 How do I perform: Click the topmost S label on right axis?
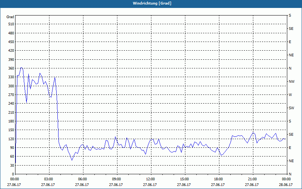(290, 15)
